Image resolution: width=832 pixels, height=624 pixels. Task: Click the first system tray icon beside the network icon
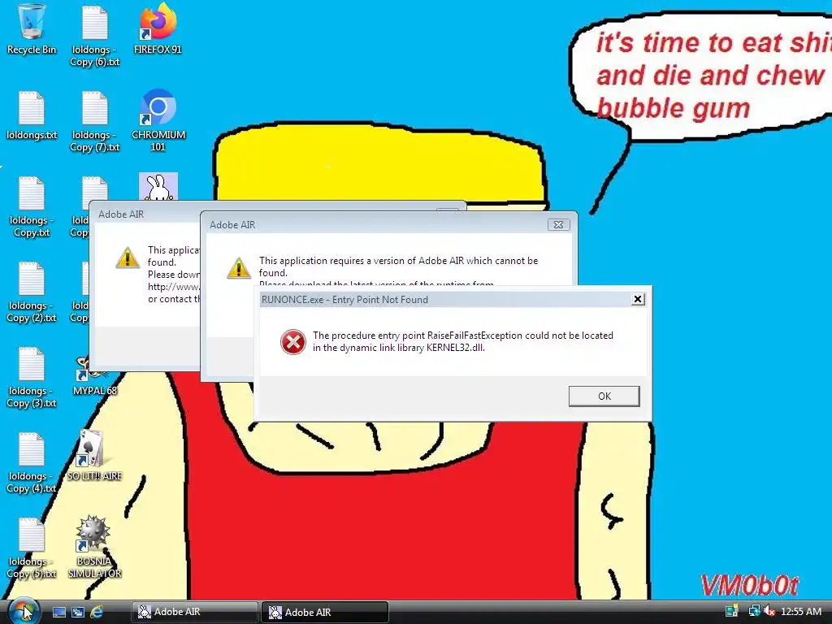[732, 611]
